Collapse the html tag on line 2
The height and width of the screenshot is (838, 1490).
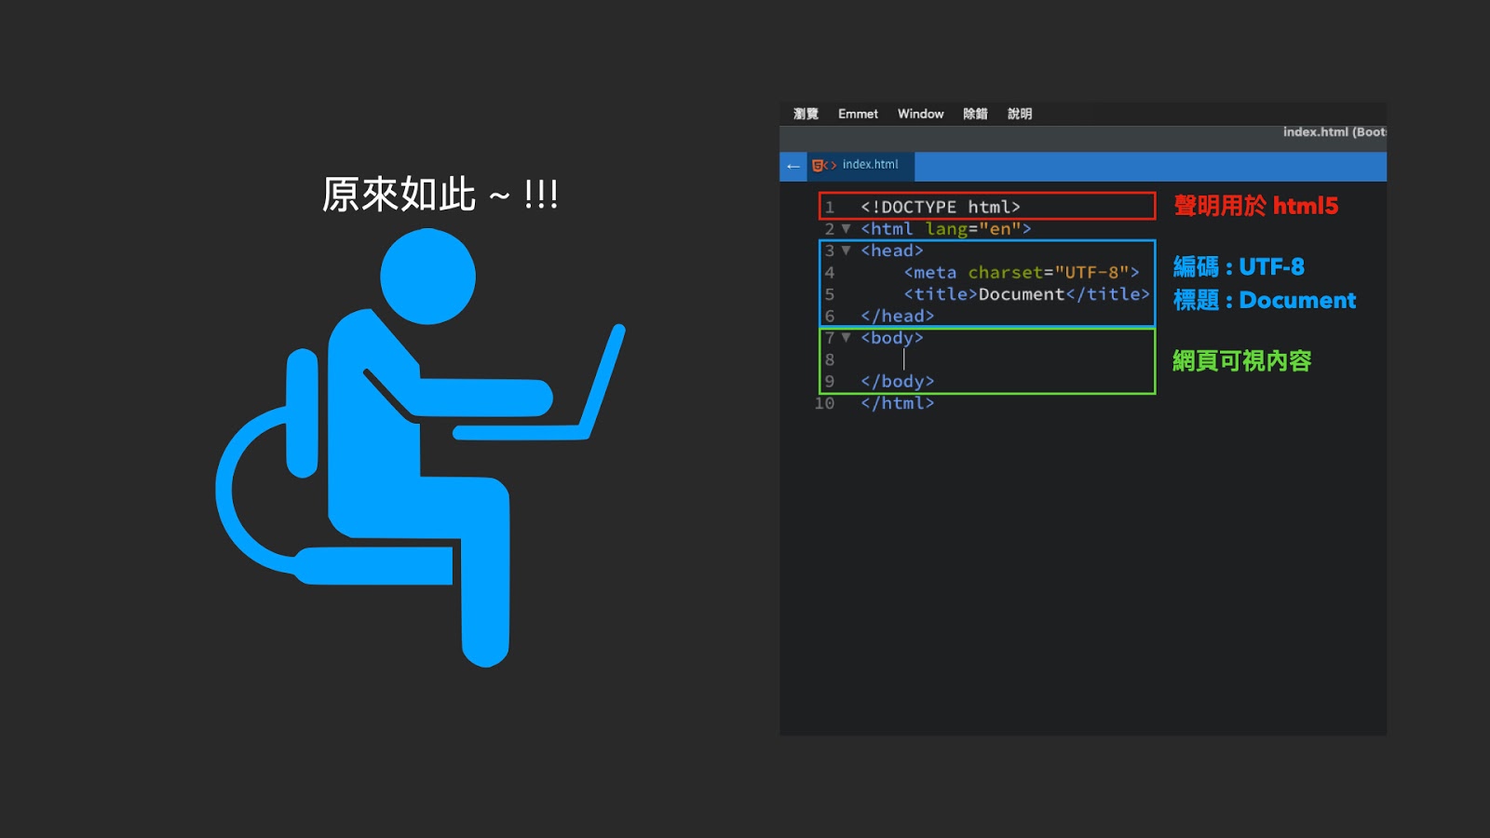(x=846, y=228)
